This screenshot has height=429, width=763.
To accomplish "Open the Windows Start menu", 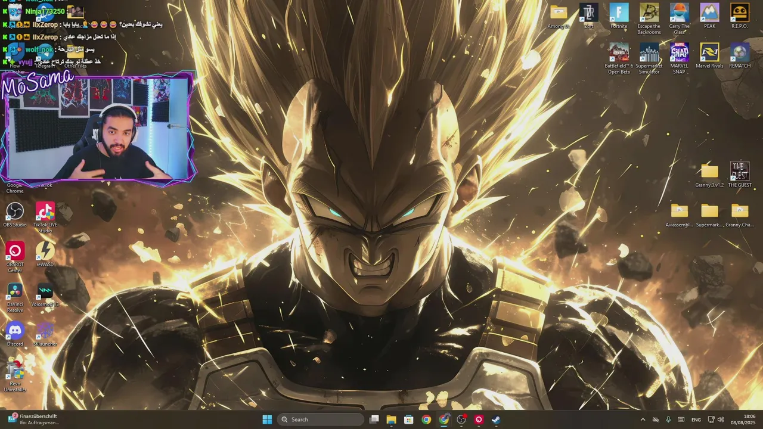I will point(267,419).
